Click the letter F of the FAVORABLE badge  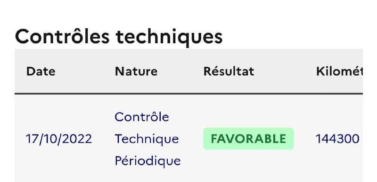(x=214, y=139)
